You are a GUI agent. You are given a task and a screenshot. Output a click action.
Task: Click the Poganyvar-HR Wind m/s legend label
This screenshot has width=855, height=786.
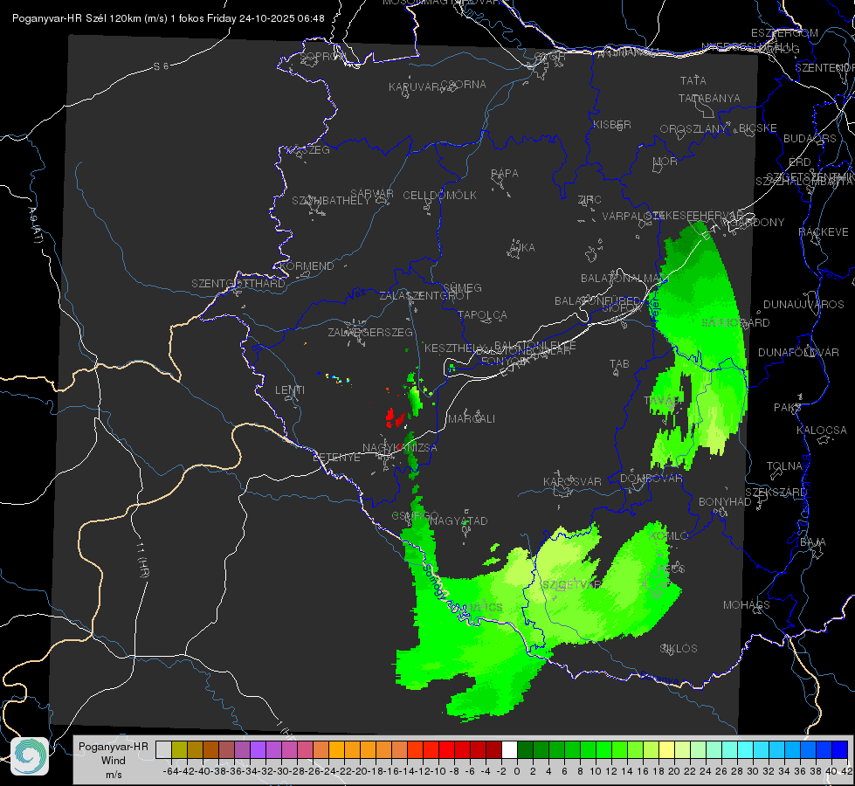[113, 760]
